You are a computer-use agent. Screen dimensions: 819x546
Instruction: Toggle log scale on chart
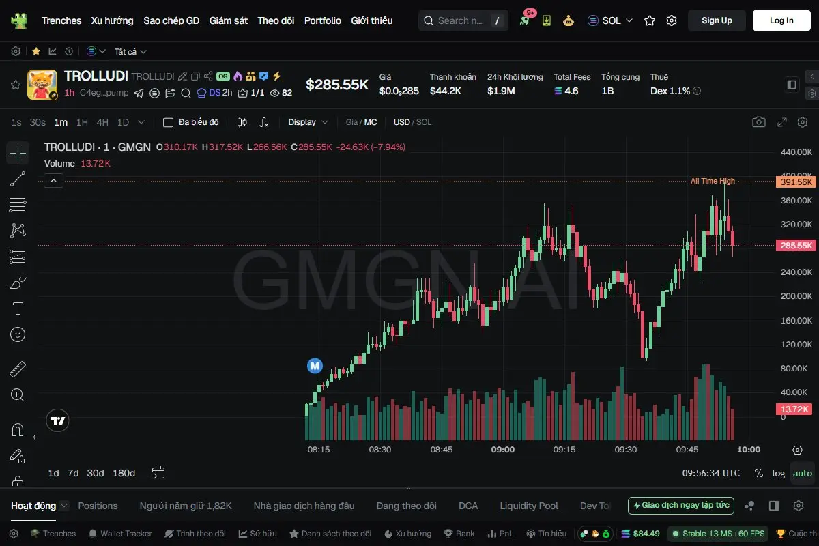click(x=778, y=473)
